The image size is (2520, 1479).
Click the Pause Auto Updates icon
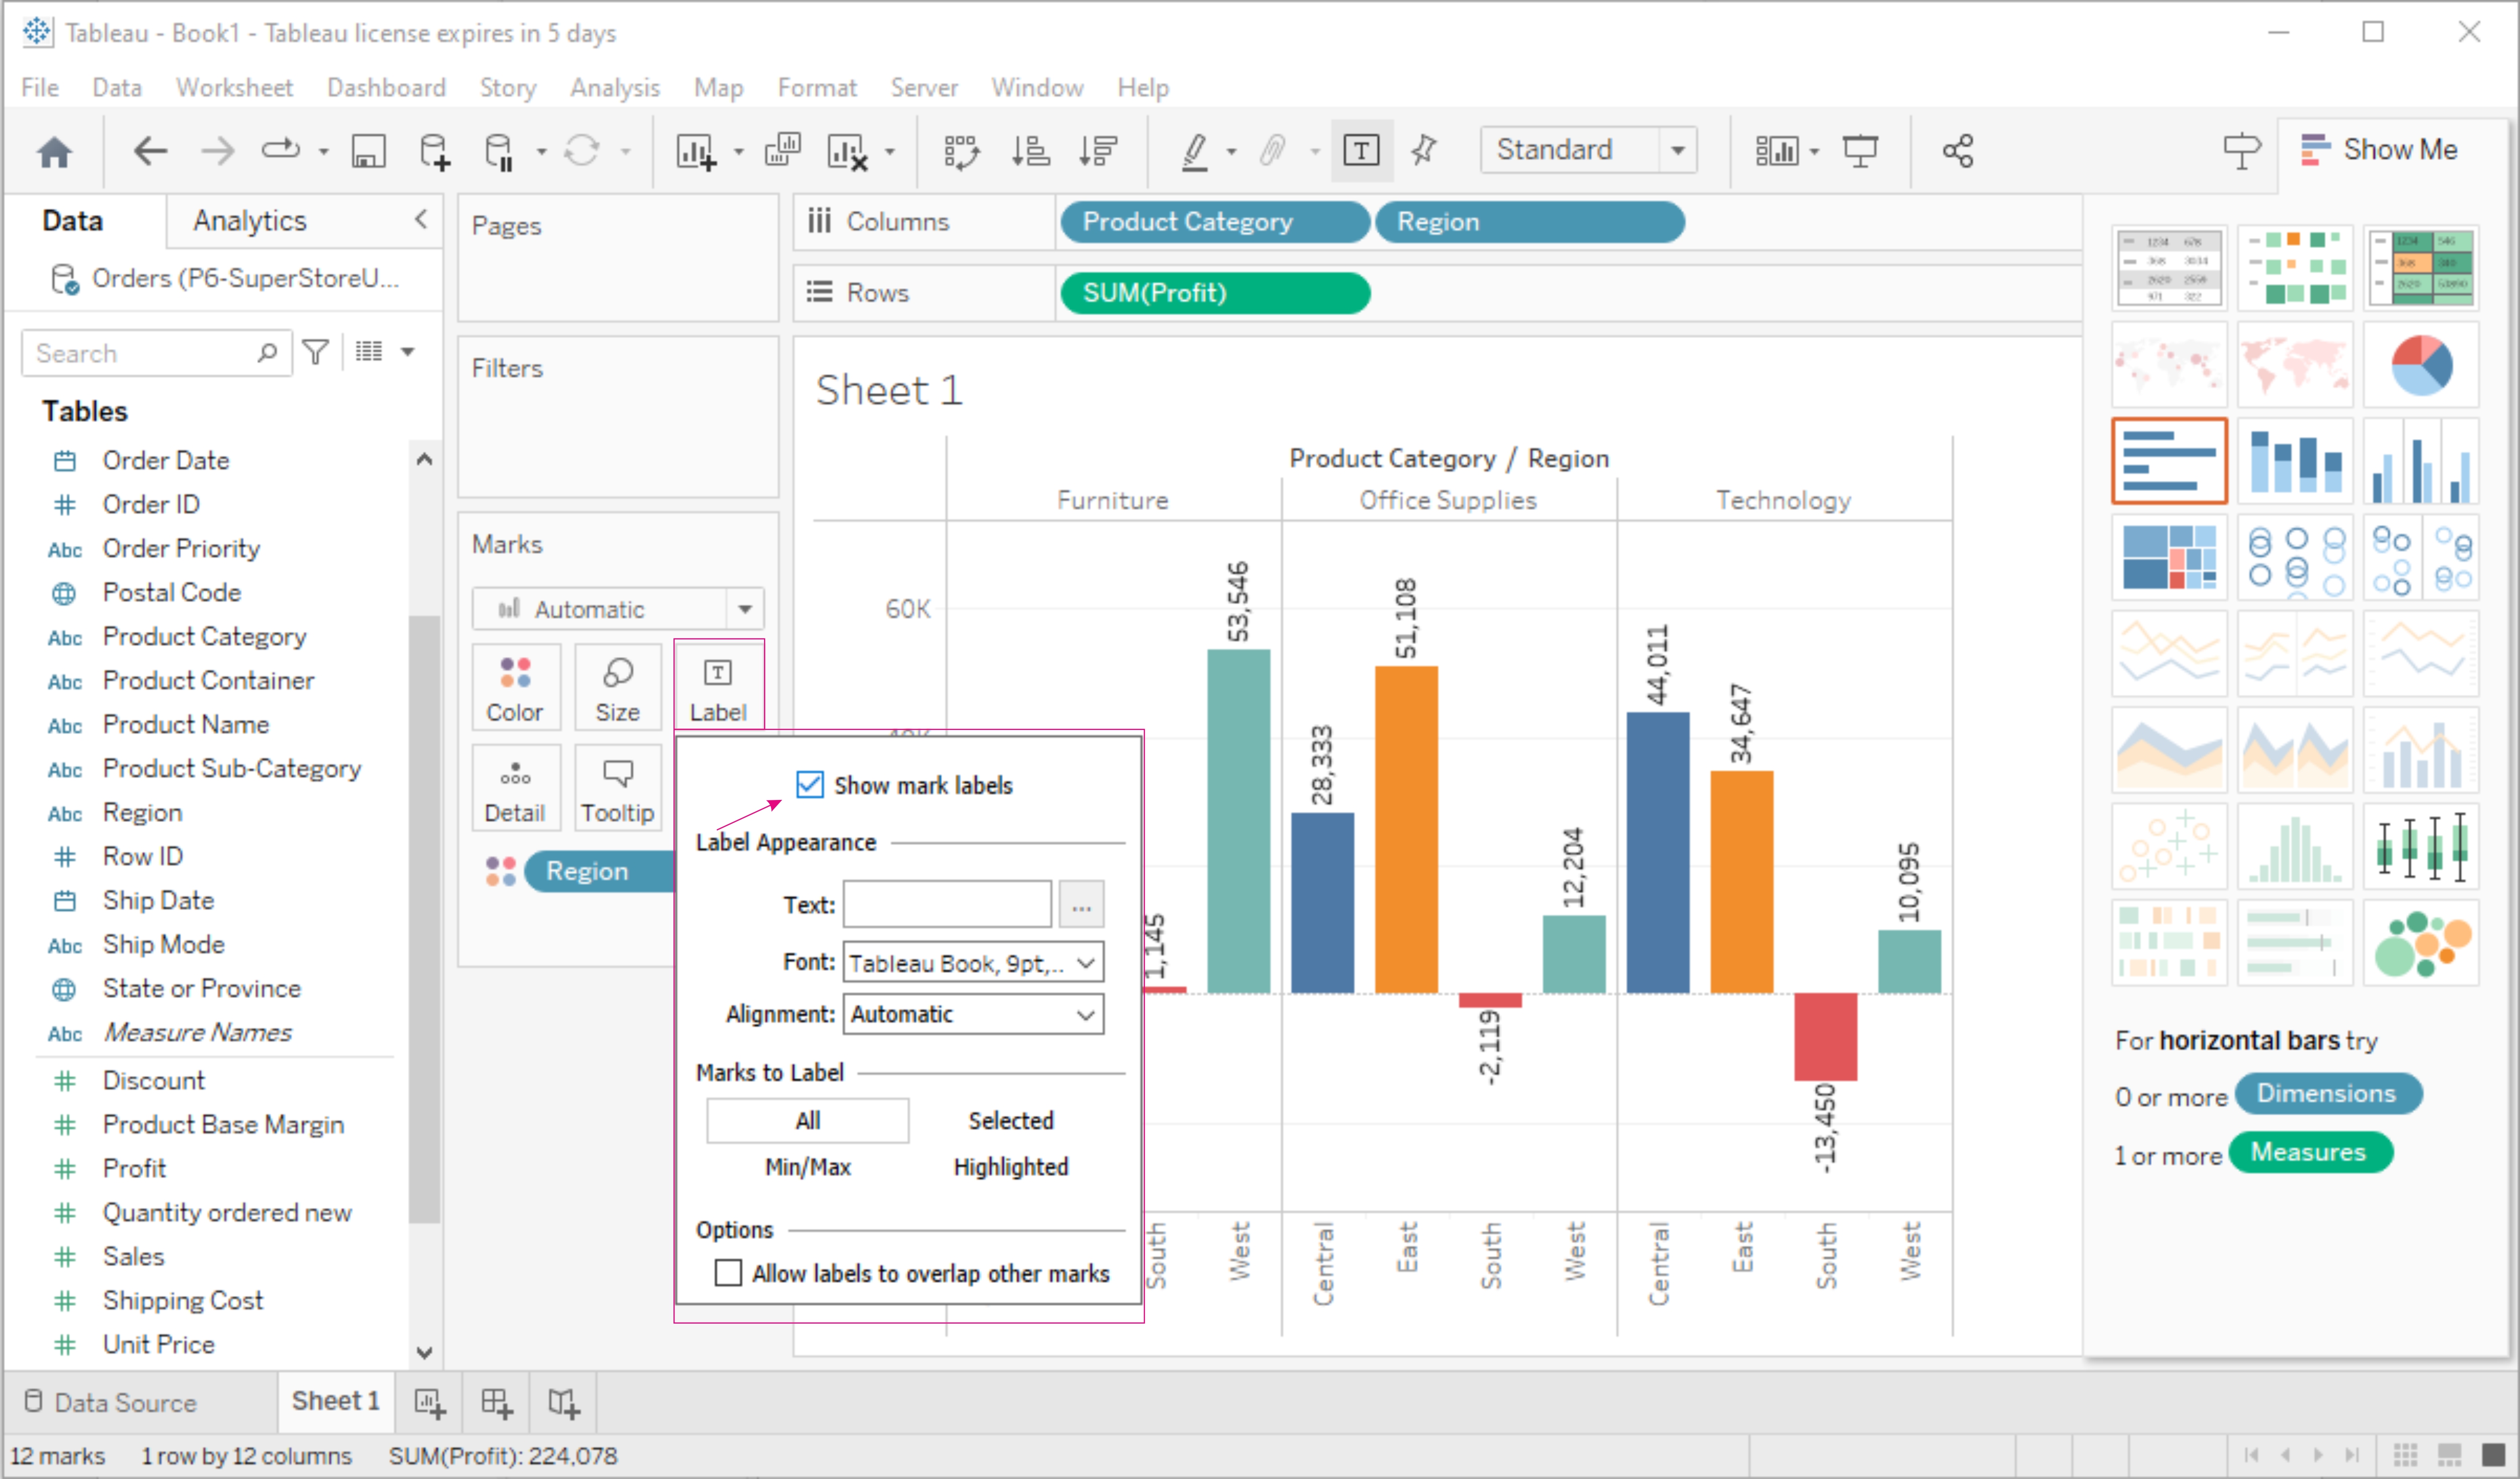click(x=498, y=151)
